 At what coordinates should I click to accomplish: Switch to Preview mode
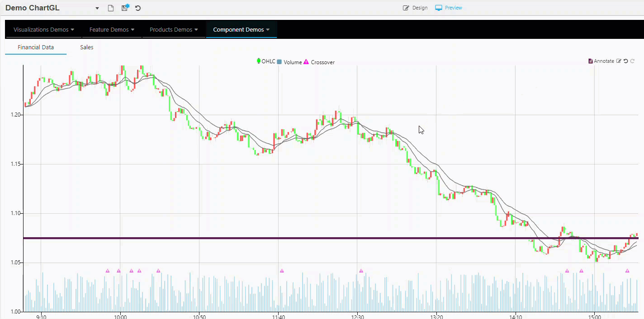pyautogui.click(x=449, y=8)
